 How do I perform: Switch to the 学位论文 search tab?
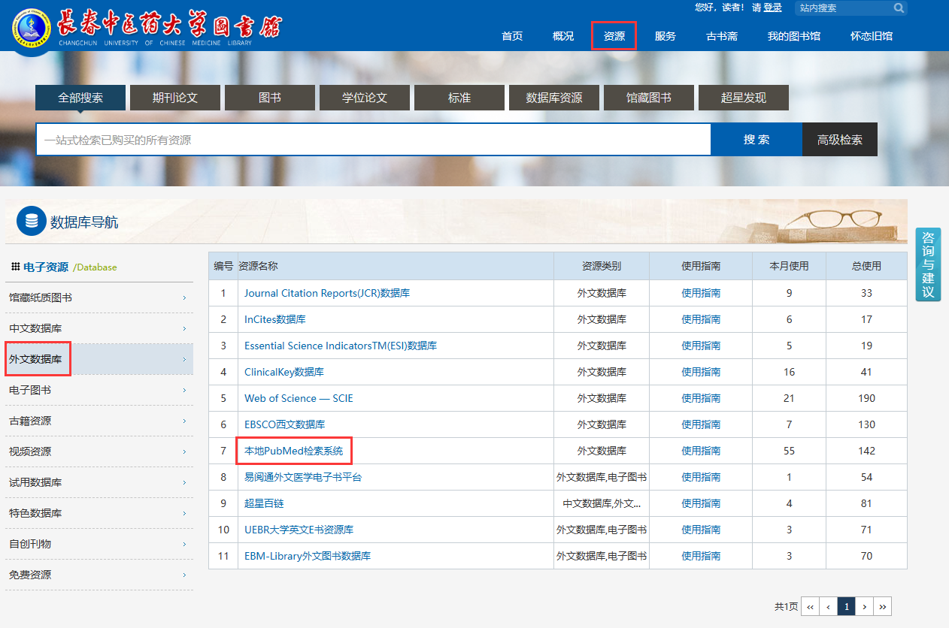pos(365,98)
